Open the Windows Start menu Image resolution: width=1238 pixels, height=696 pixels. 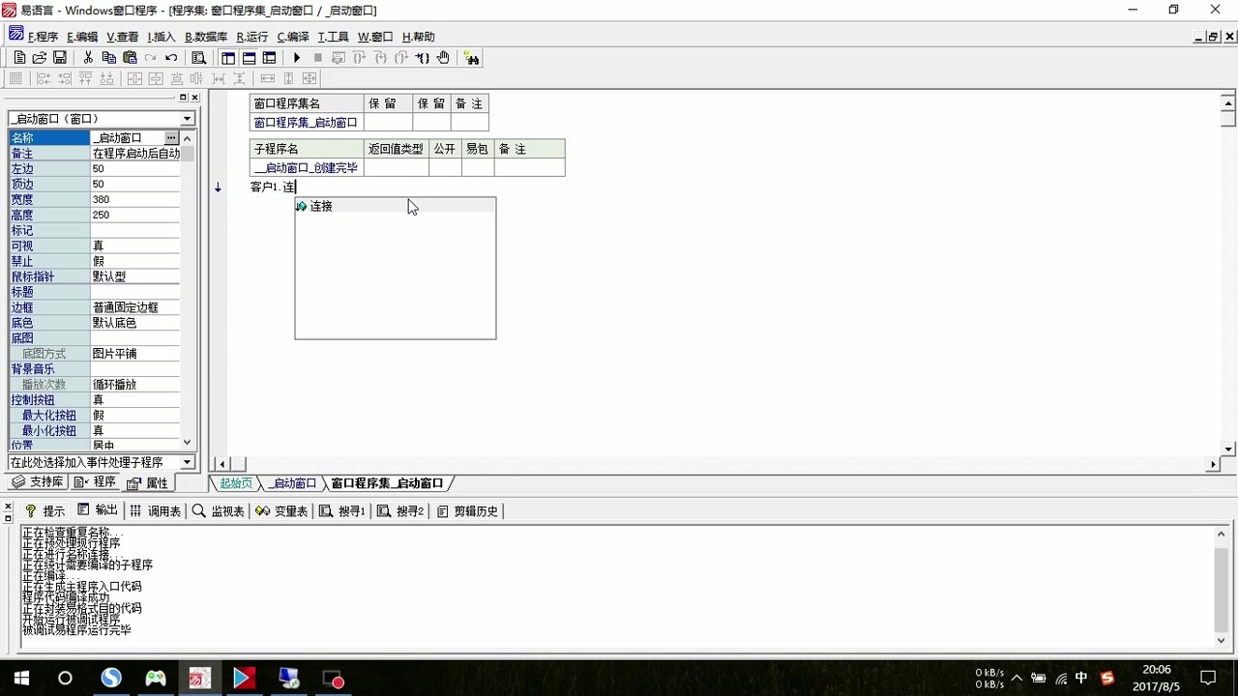(21, 678)
